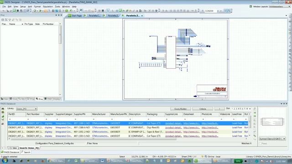Click the text tool A icon in toolbar

point(137,11)
